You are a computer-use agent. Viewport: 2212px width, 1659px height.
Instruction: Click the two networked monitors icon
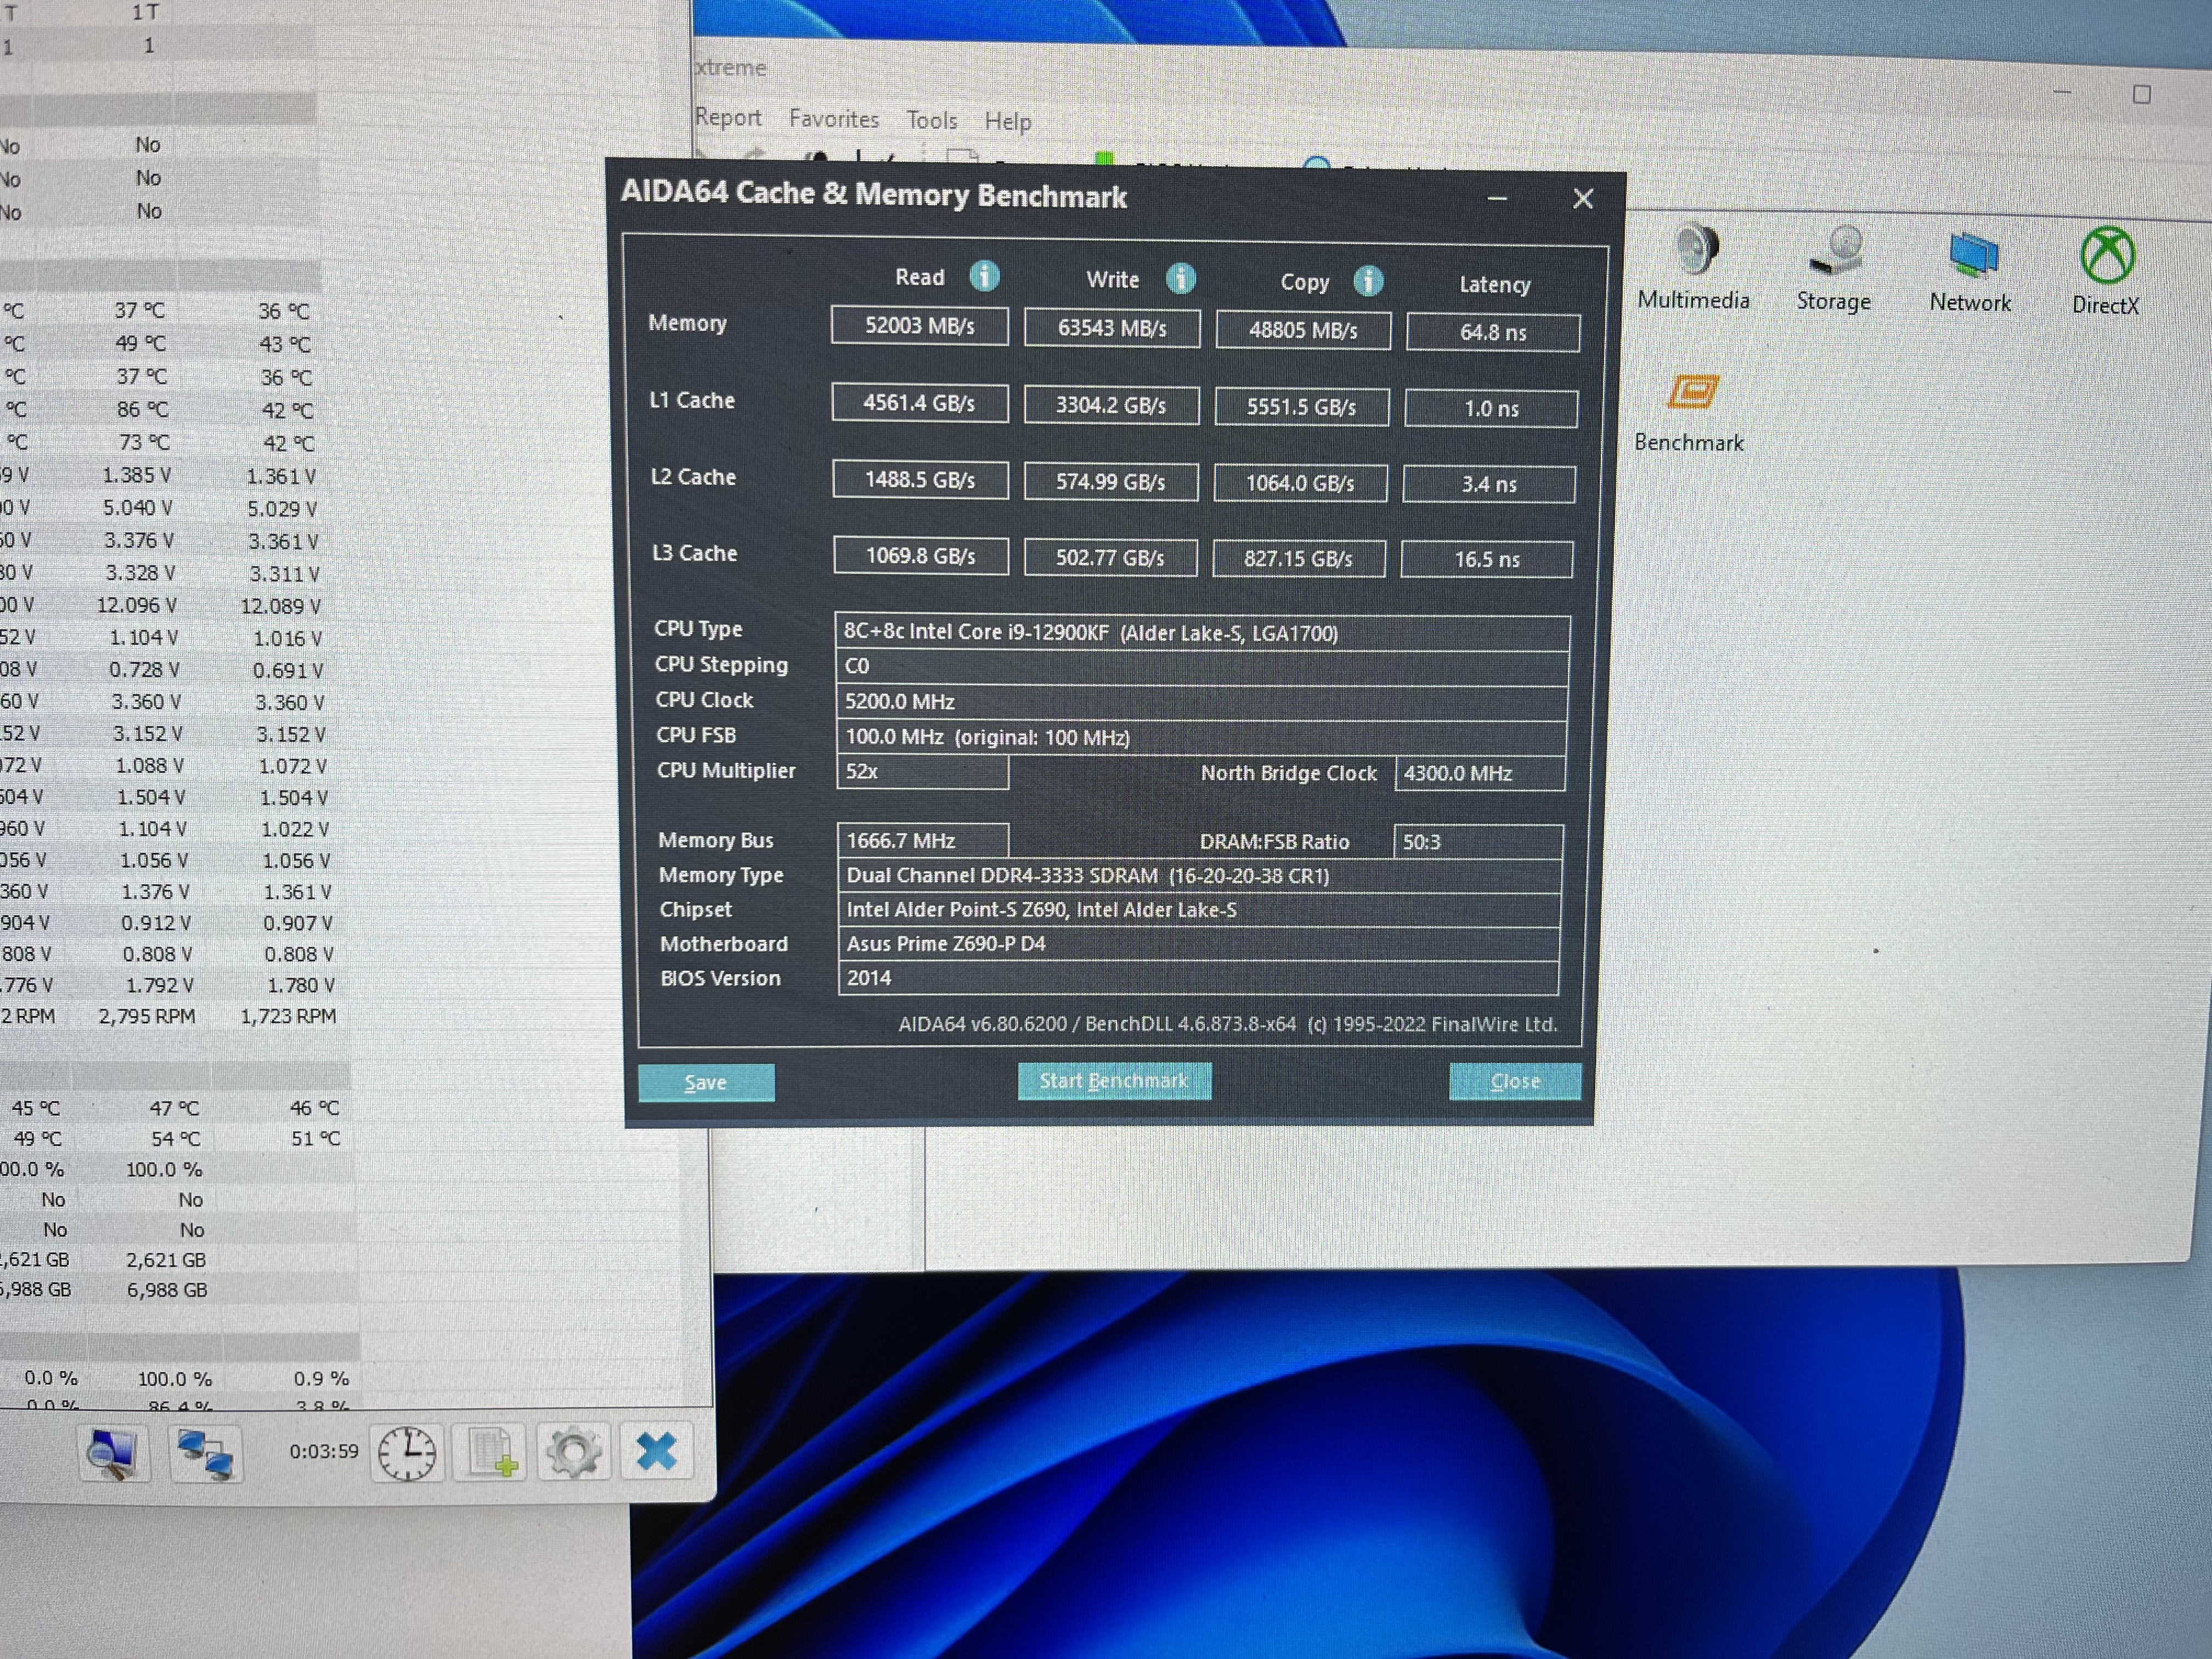(205, 1453)
